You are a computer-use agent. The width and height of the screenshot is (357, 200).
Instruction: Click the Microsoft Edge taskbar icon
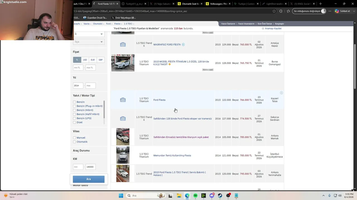pos(187,196)
